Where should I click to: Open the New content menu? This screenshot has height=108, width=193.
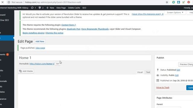pyautogui.click(x=50, y=8)
